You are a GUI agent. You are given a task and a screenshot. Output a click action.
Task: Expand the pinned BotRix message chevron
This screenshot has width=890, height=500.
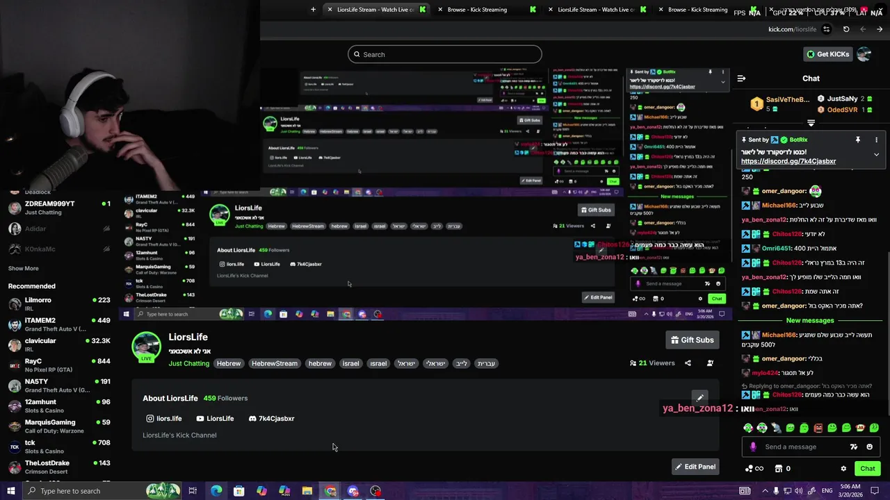[x=876, y=154]
